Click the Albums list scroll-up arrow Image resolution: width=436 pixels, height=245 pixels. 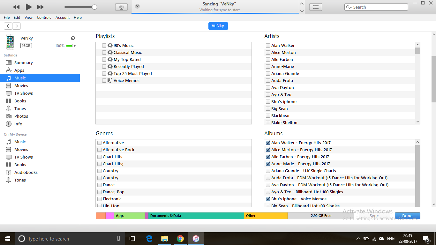pos(418,142)
